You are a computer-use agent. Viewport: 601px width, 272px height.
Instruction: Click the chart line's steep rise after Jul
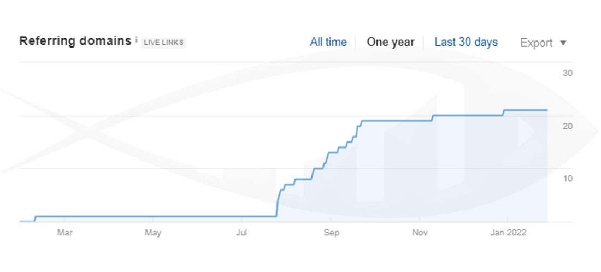[278, 202]
